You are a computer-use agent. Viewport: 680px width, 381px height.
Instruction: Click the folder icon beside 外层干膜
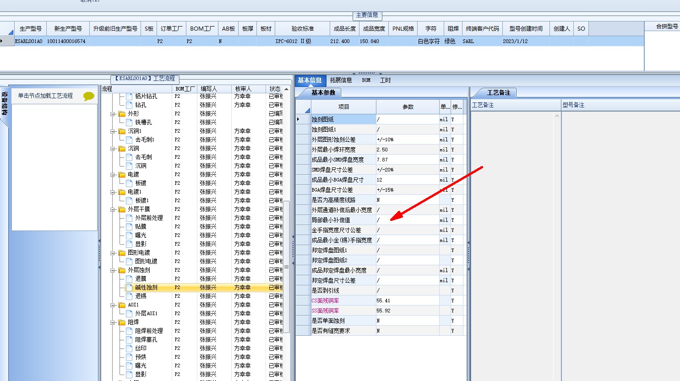(122, 209)
